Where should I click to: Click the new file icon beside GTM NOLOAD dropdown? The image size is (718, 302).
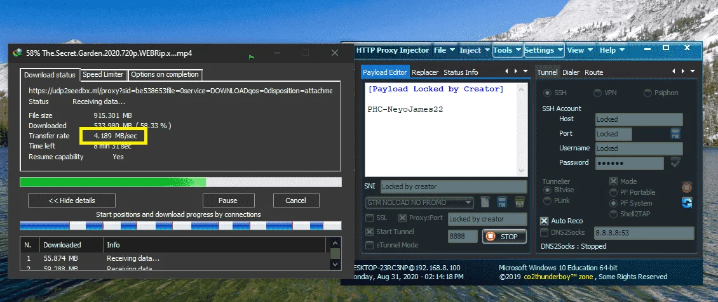pos(485,202)
